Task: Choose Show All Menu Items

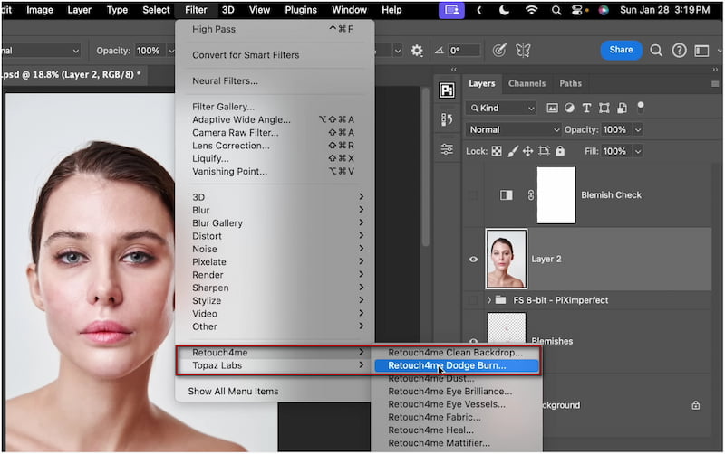Action: (x=235, y=391)
